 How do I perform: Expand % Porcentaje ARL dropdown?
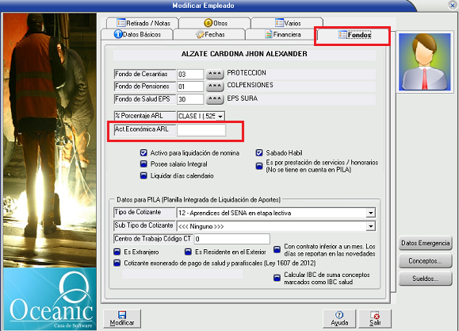[220, 116]
